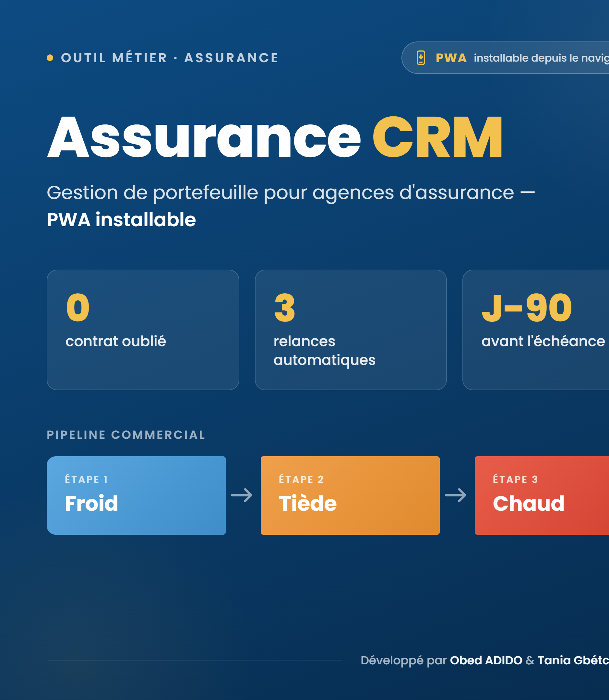609x700 pixels.
Task: Click the J-90 statistic figure
Action: tap(527, 308)
